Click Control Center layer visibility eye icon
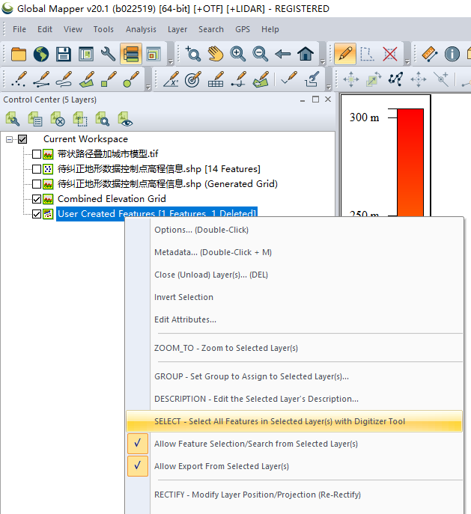Image resolution: width=471 pixels, height=514 pixels. tap(125, 119)
